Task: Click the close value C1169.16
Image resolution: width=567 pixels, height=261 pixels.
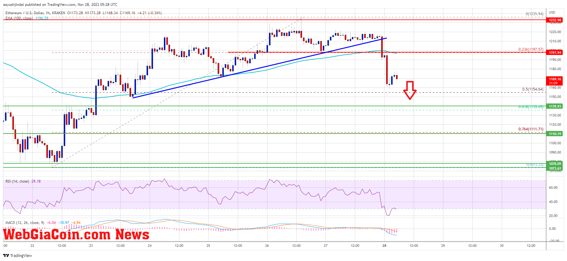Action: pyautogui.click(x=128, y=13)
